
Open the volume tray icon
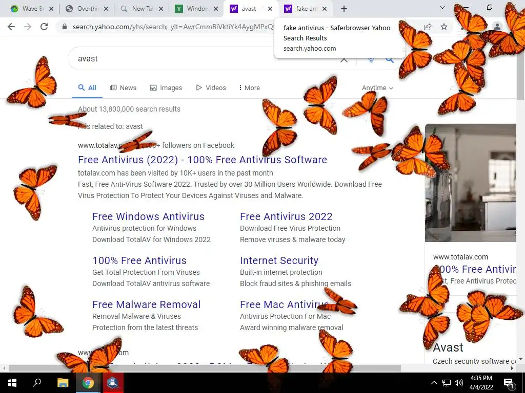click(x=459, y=383)
